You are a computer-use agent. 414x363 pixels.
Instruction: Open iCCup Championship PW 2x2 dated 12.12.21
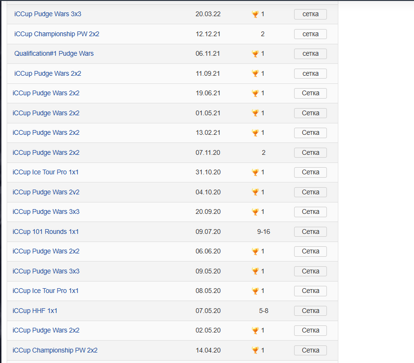click(57, 34)
